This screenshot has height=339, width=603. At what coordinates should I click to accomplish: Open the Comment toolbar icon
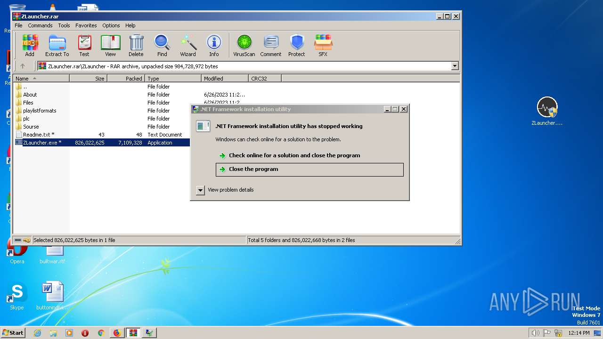(x=271, y=46)
